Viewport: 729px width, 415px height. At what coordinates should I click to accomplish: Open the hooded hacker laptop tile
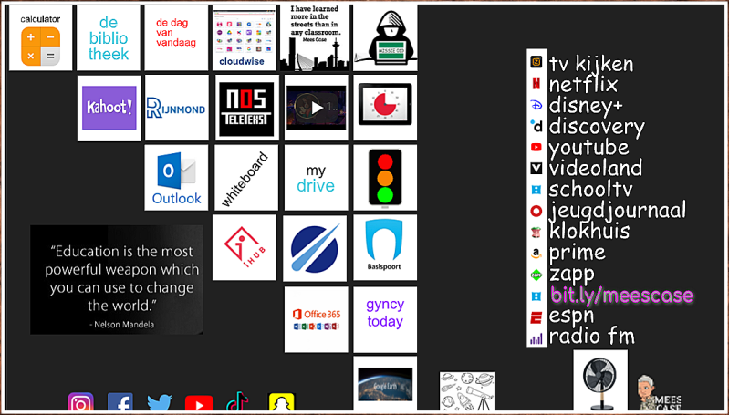[x=385, y=37]
